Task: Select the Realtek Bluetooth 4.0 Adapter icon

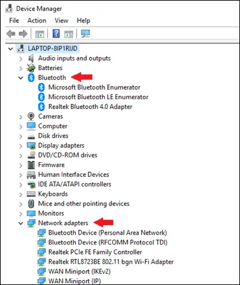Action: pyautogui.click(x=41, y=107)
